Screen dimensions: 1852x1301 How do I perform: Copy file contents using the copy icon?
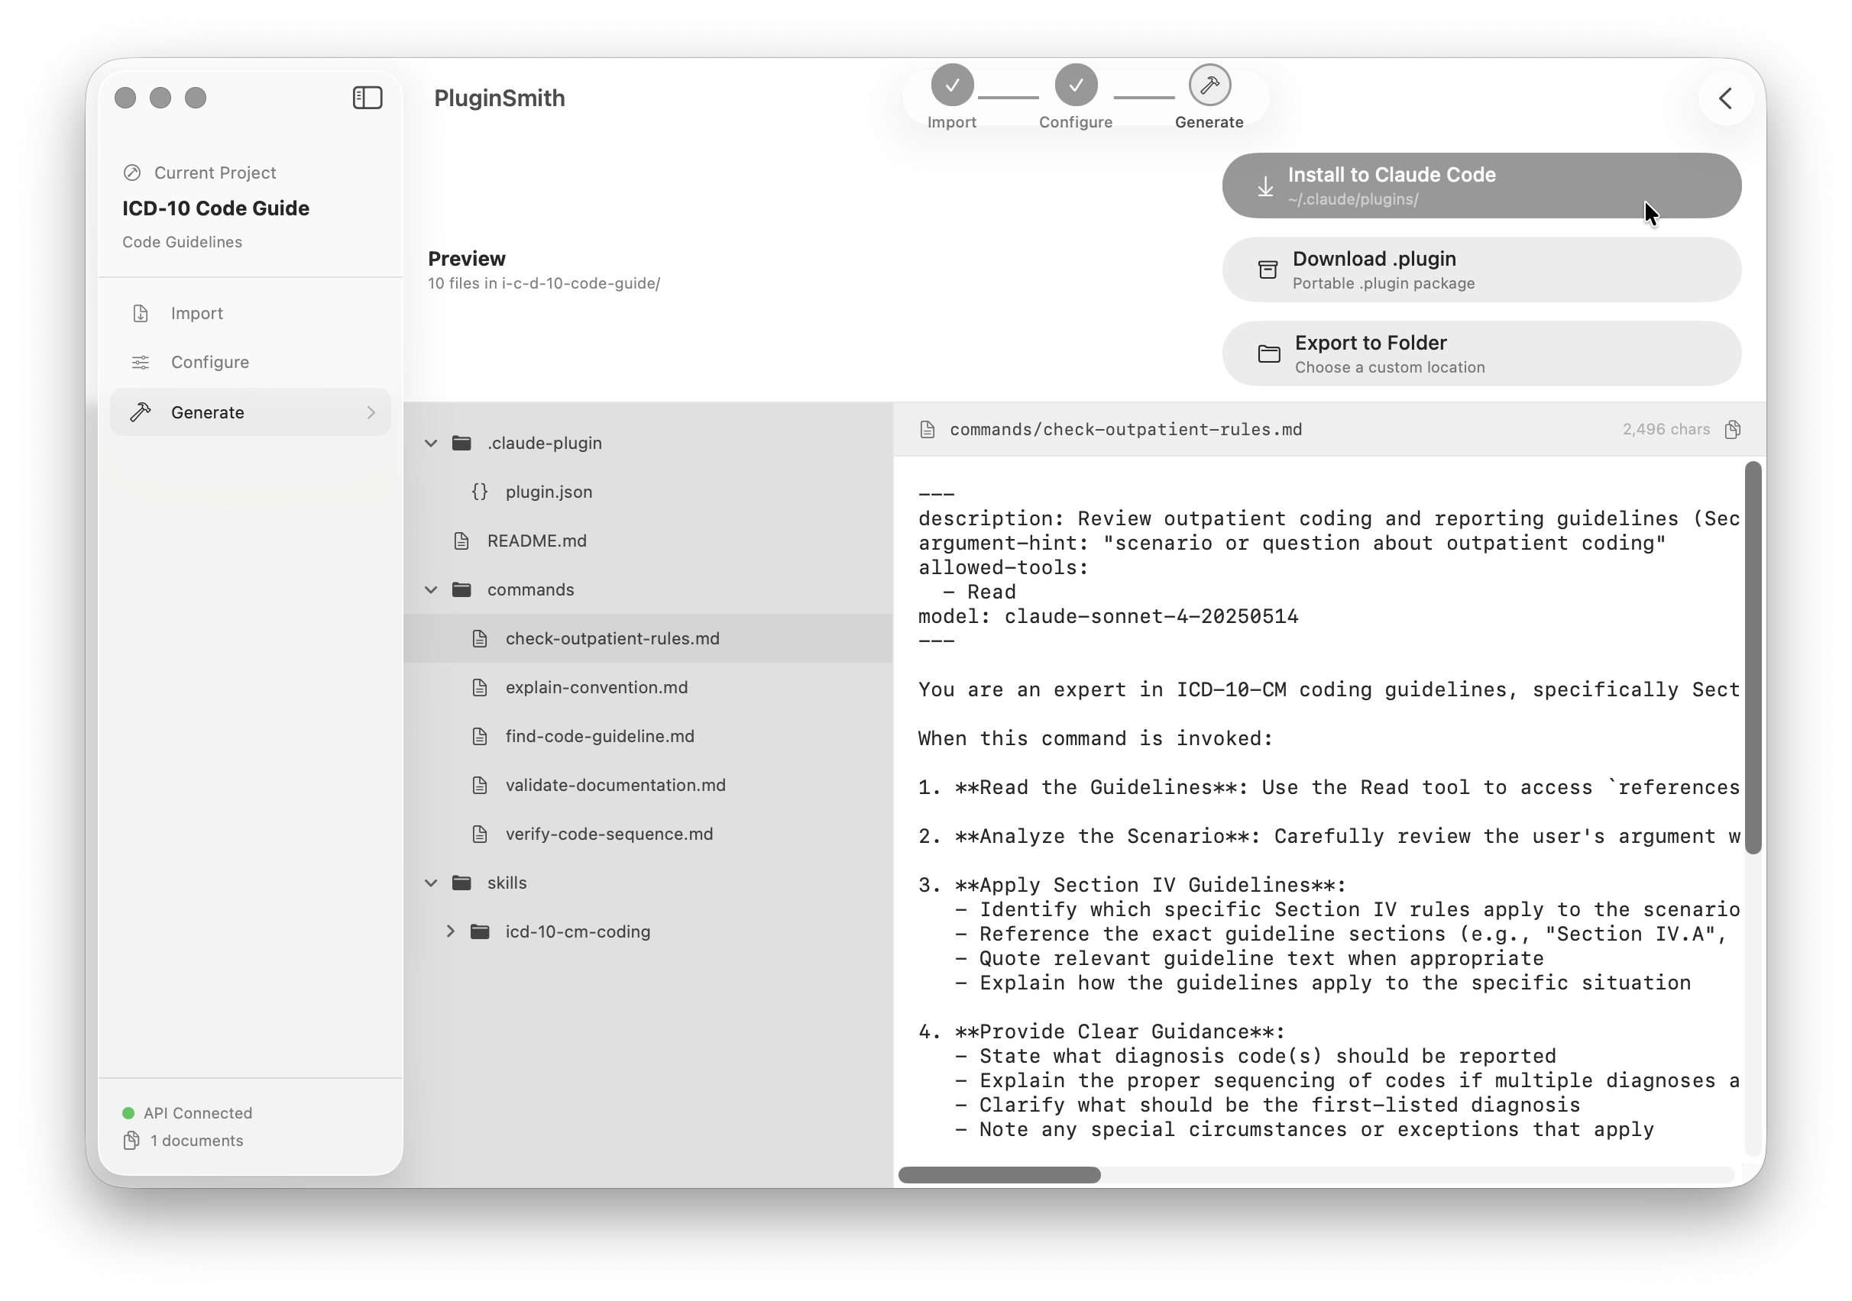[x=1733, y=429]
